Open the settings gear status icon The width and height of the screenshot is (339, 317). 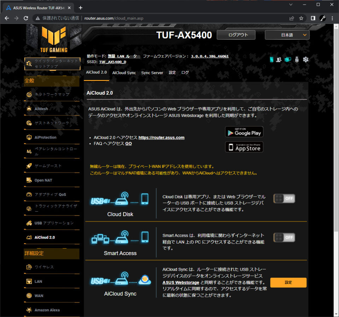click(305, 59)
